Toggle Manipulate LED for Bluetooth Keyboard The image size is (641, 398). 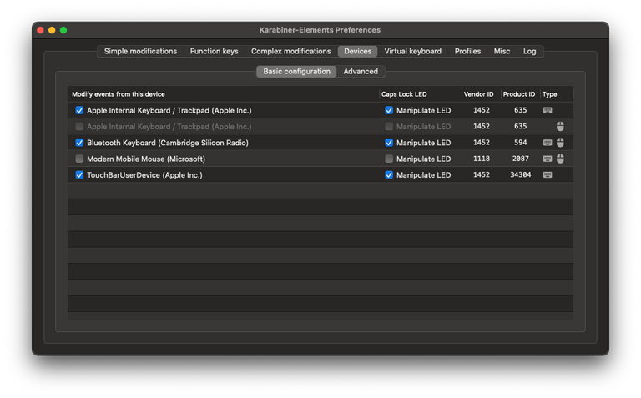tap(389, 143)
